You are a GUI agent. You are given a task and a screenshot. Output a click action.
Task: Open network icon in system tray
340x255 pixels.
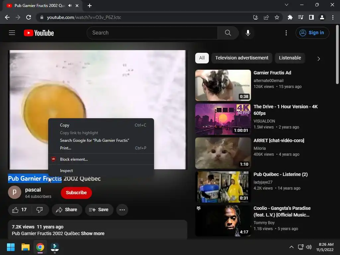(301, 247)
